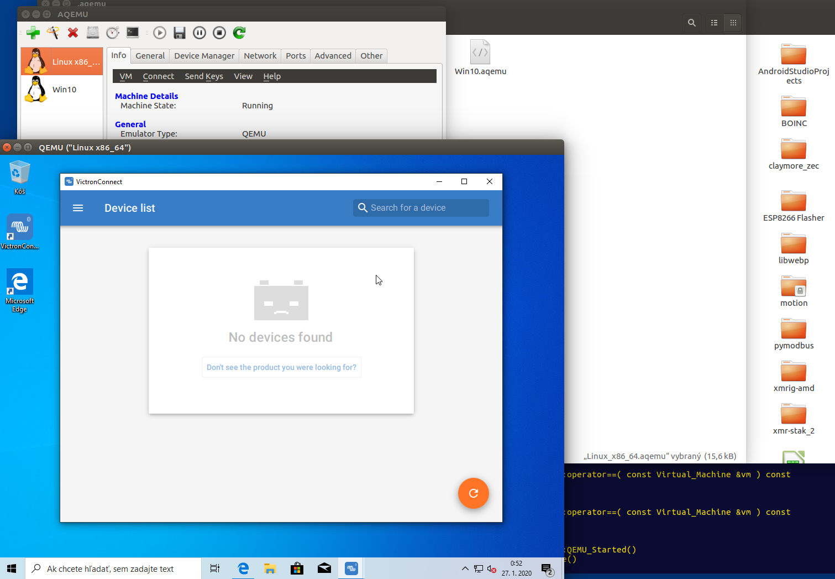
Task: Stop the virtual machine
Action: click(219, 33)
